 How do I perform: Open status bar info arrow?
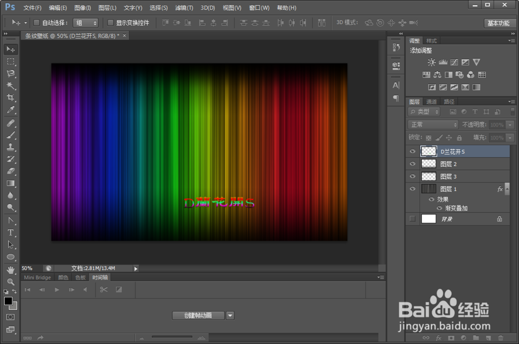tap(135, 269)
